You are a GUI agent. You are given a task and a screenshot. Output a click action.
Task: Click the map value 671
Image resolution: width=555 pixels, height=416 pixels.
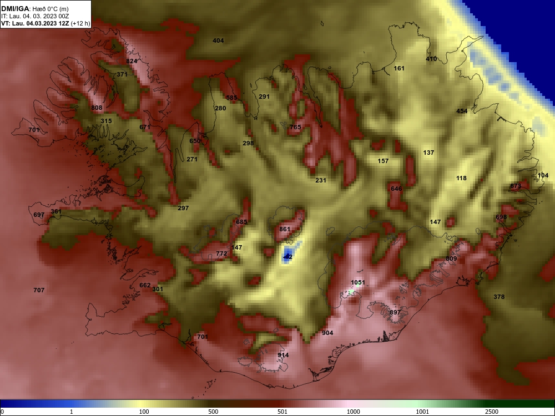tap(145, 127)
